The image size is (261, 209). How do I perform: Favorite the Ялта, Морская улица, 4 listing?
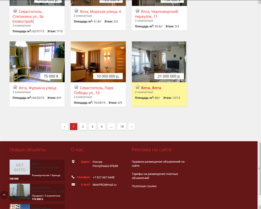coord(76,10)
